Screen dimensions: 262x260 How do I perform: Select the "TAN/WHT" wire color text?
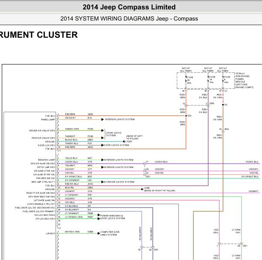point(70,136)
